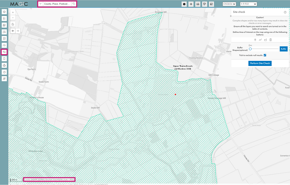Click the County, Place, Postcode search field
The width and height of the screenshot is (290, 185).
[x=57, y=4]
